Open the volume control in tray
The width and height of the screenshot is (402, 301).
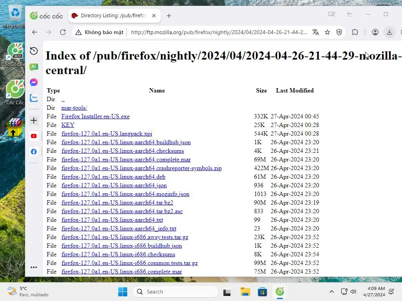[353, 292]
